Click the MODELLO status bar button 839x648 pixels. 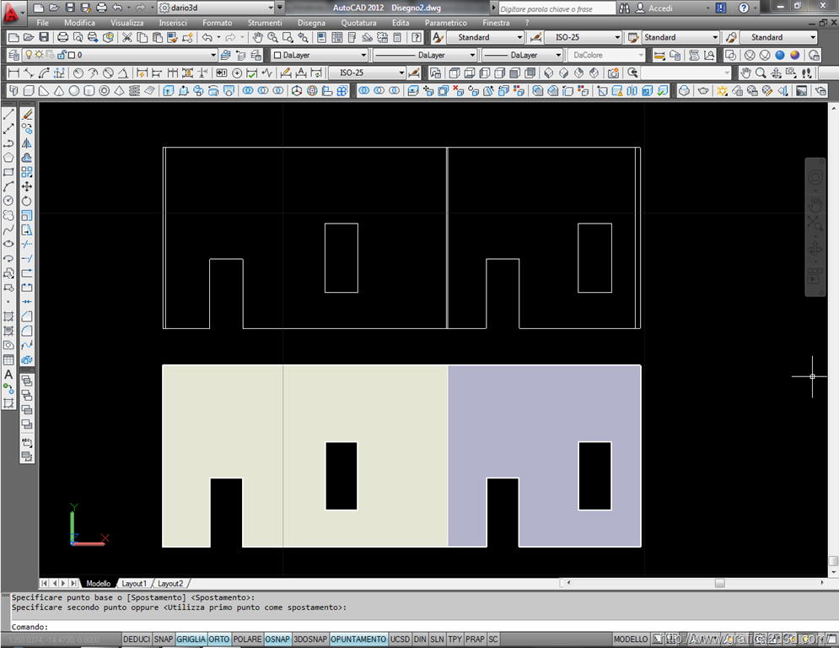tap(631, 640)
